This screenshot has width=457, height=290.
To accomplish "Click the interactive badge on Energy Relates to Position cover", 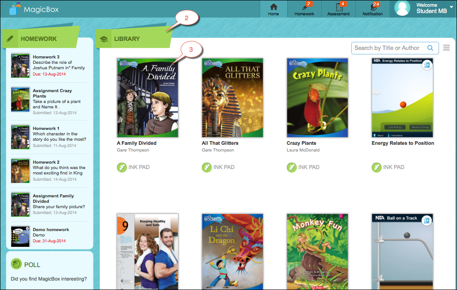I will (x=427, y=65).
